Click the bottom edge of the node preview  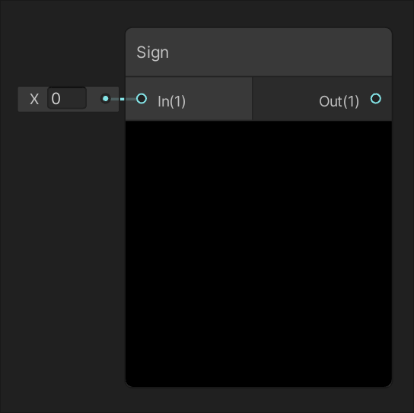click(259, 386)
